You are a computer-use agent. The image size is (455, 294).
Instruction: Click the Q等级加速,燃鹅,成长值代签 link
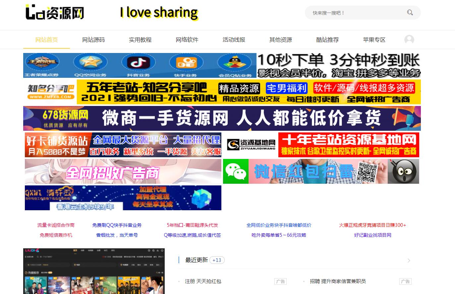193,235
